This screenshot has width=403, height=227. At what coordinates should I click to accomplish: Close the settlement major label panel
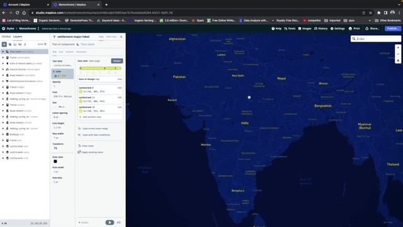121,37
